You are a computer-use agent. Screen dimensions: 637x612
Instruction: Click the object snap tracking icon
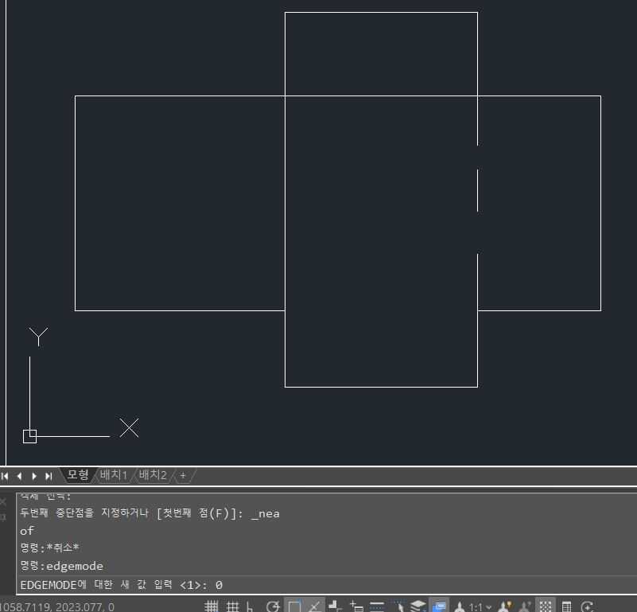314,607
